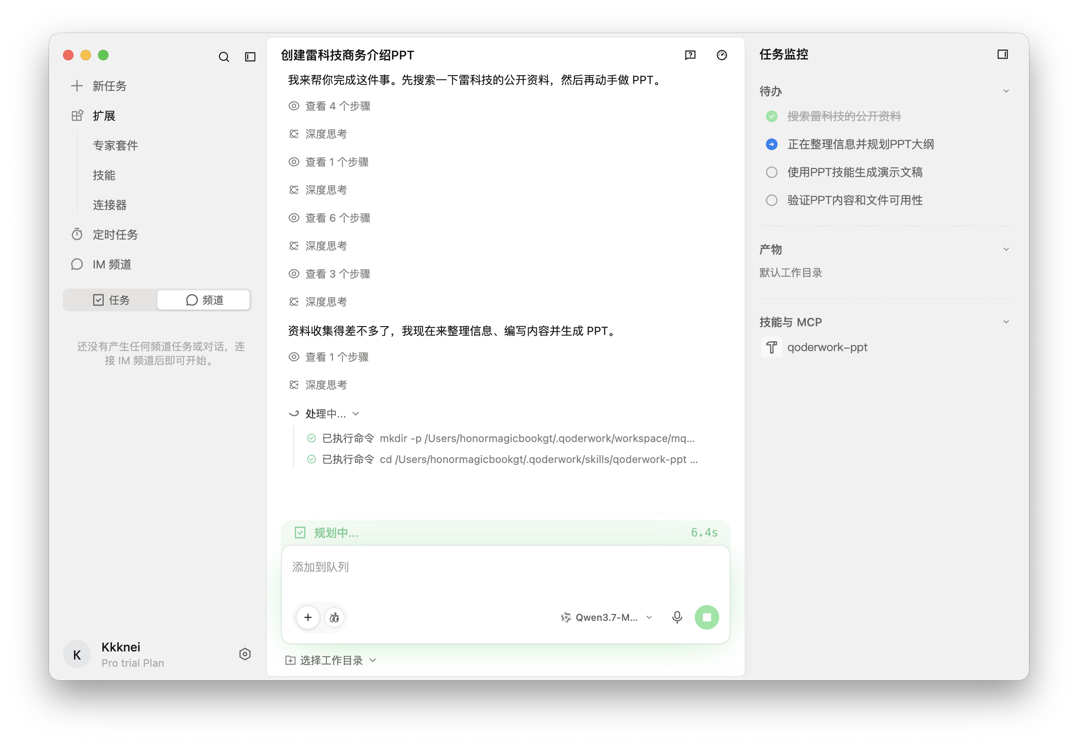The width and height of the screenshot is (1078, 745).
Task: Click the qoderwork-ppt skill icon
Action: pyautogui.click(x=771, y=347)
